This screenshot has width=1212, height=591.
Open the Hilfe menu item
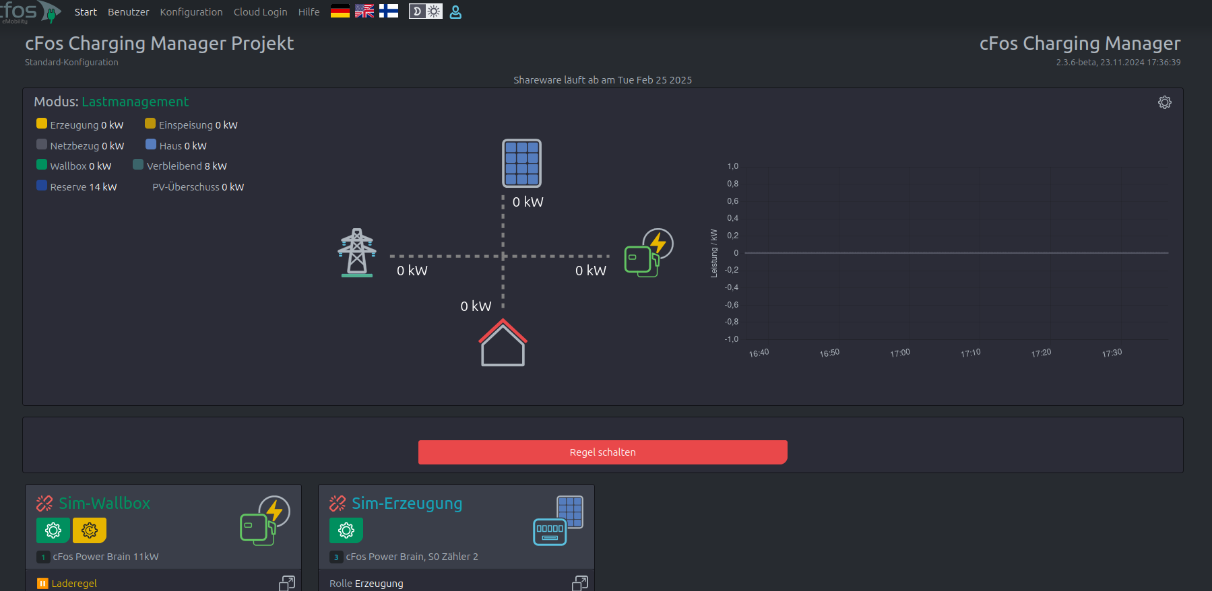(309, 12)
